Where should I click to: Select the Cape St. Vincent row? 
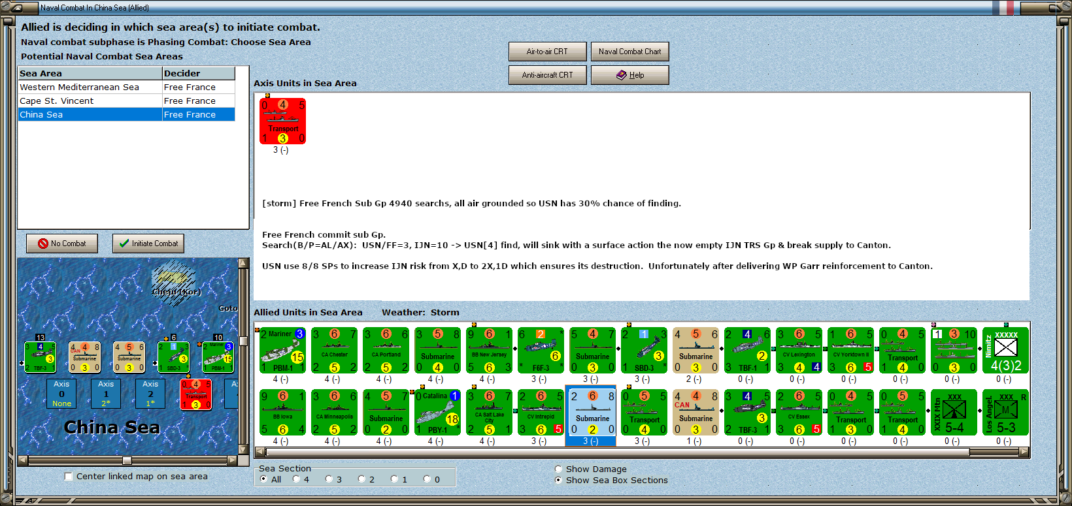click(127, 101)
